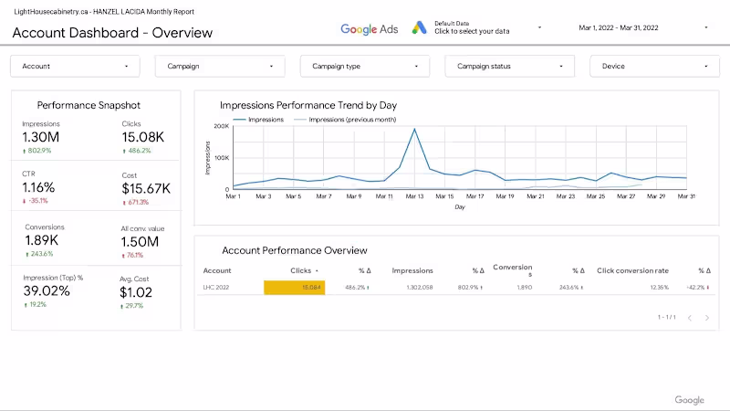Open the Device filter dropdown
The width and height of the screenshot is (730, 411).
point(654,66)
